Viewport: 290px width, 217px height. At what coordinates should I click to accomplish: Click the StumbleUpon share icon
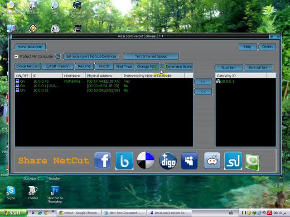coord(233,161)
